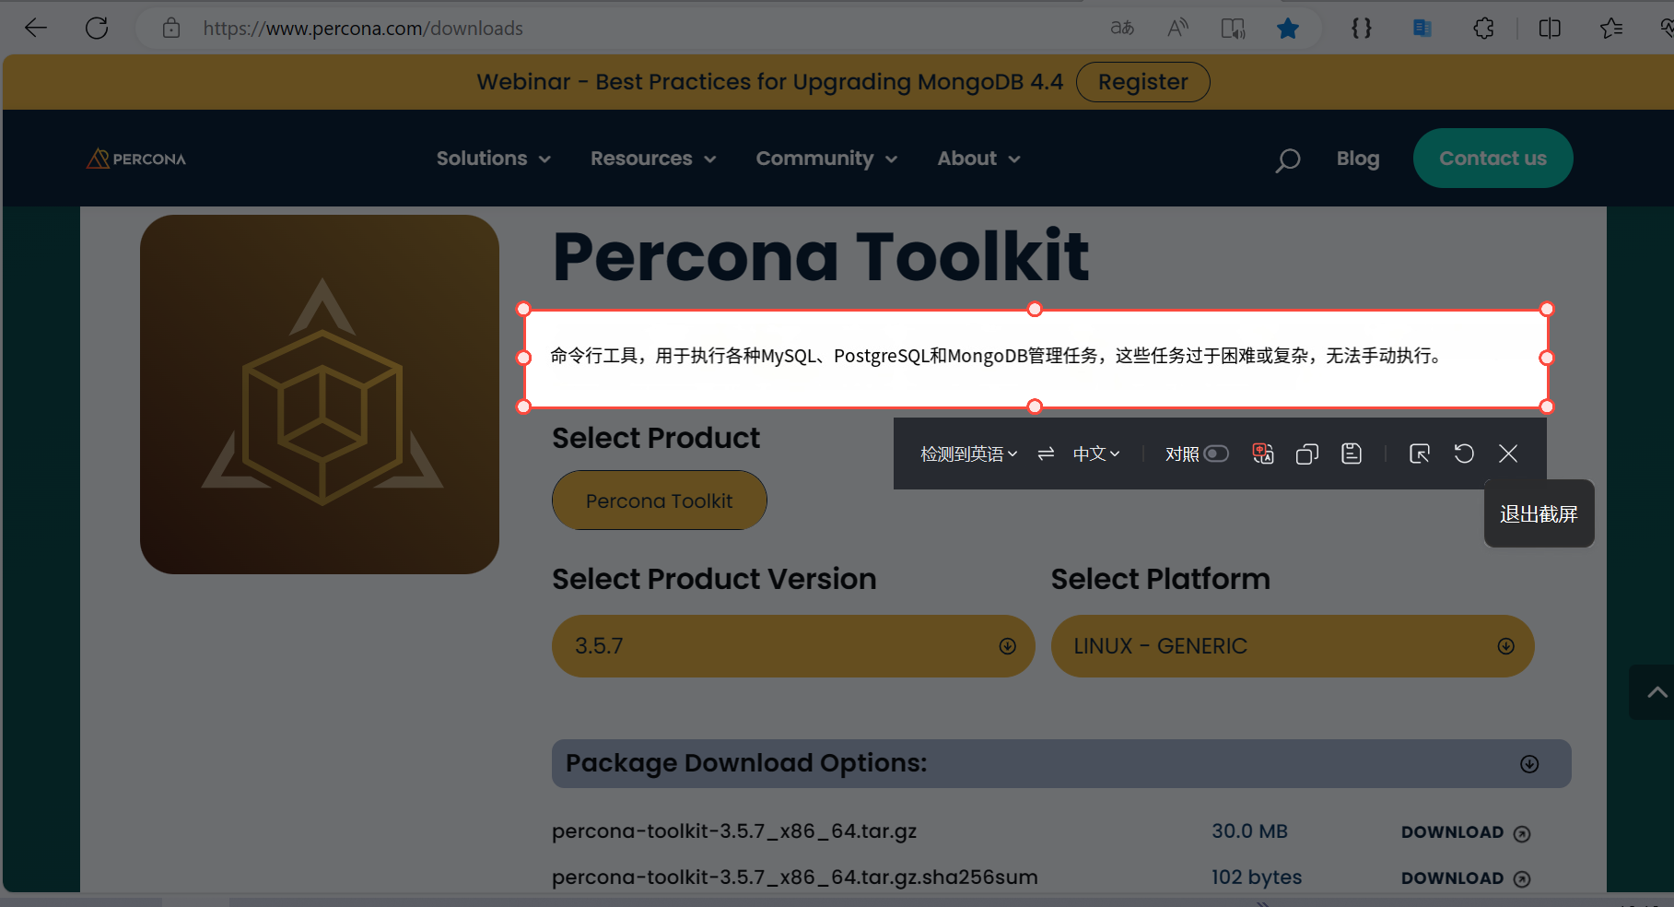
Task: Copy the translated text
Action: pyautogui.click(x=1307, y=453)
